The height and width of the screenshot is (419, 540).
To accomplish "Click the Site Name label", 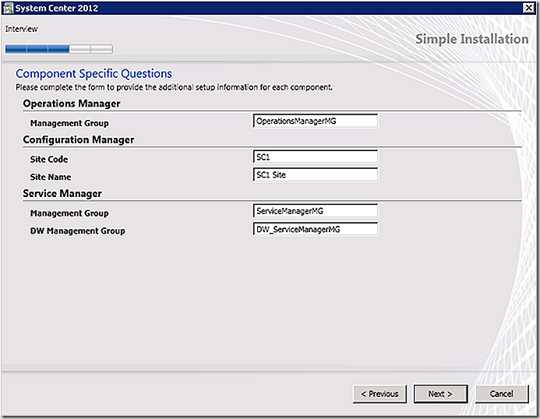I will click(x=51, y=177).
